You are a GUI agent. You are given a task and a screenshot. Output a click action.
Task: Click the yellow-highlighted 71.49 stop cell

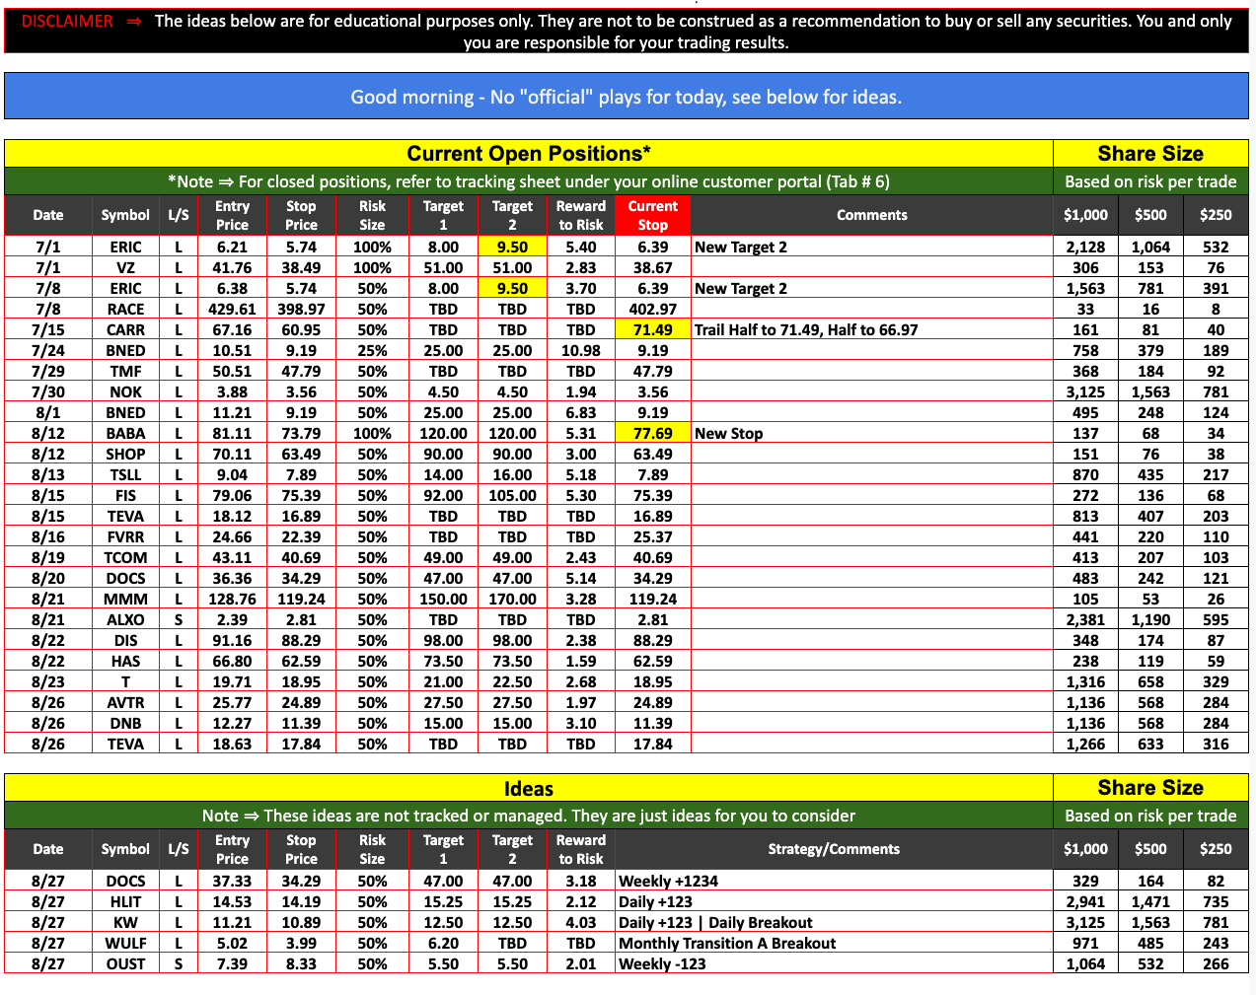[x=652, y=329]
